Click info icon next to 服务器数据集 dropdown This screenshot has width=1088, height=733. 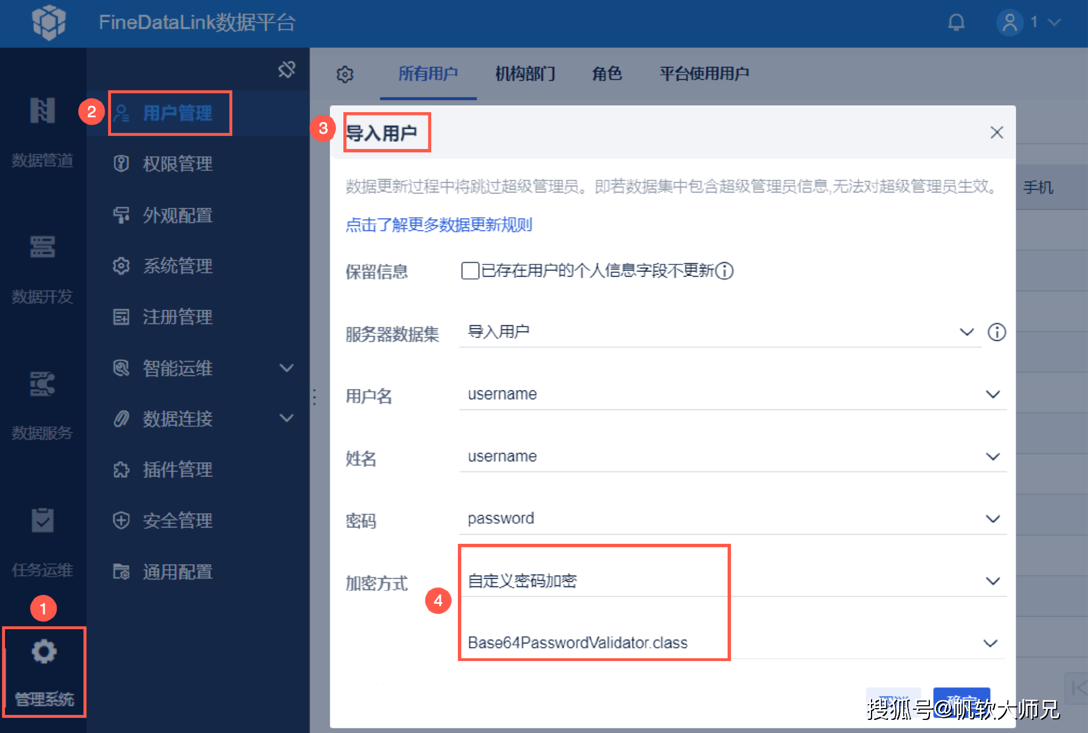[x=997, y=332]
